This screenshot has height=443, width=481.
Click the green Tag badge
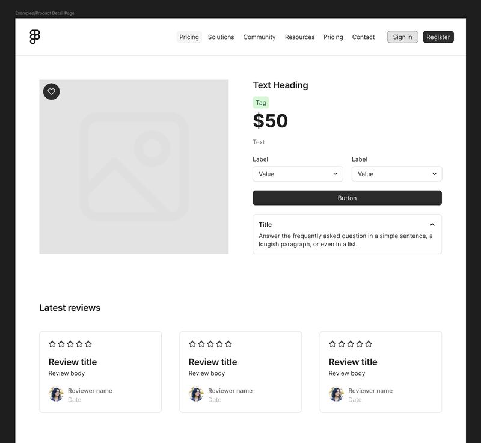coord(261,103)
